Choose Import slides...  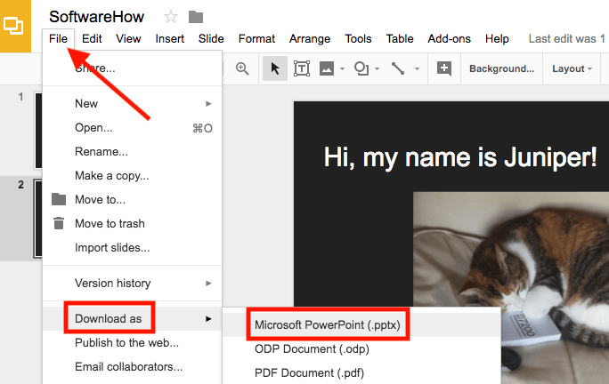132,248
